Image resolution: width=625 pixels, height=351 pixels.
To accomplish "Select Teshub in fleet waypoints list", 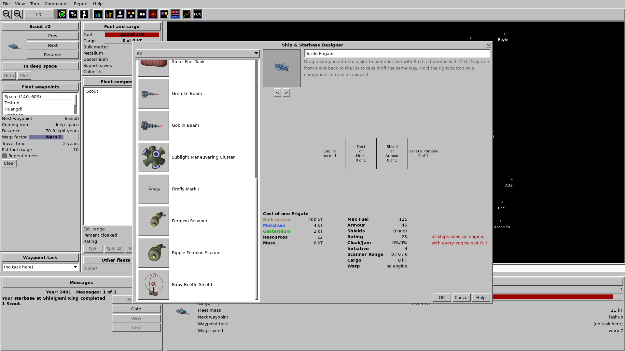I will tap(38, 103).
